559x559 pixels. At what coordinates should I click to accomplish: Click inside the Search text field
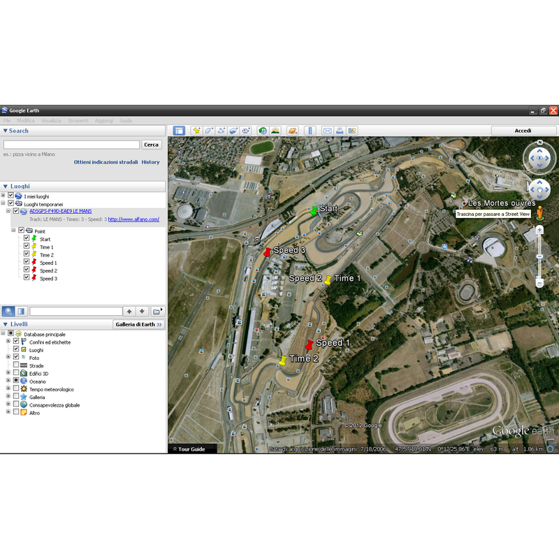pyautogui.click(x=72, y=145)
